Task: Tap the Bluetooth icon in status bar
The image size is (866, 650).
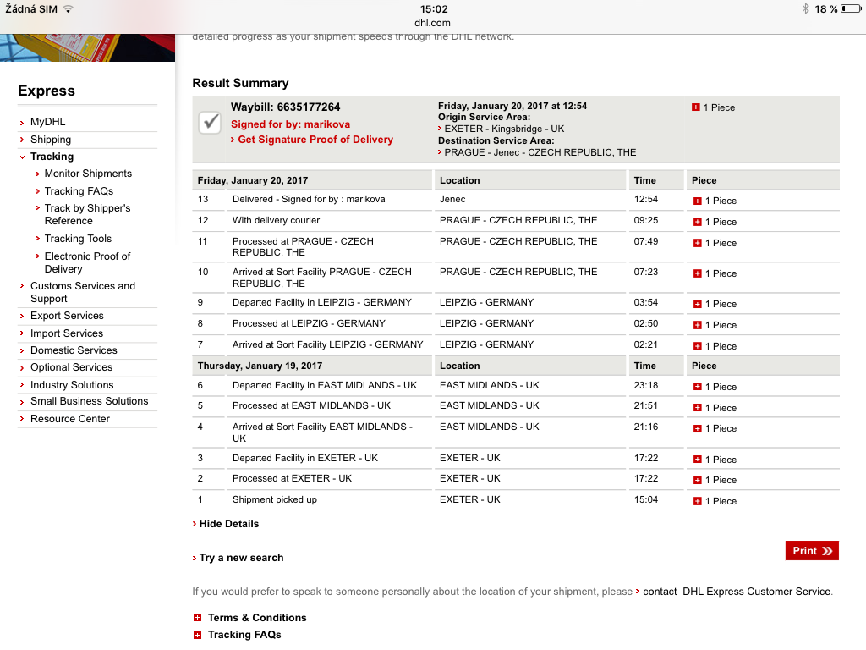Action: 806,9
